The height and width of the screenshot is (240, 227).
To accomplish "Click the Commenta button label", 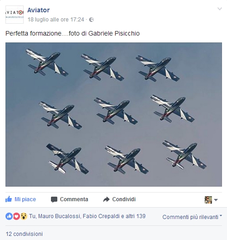I will coord(74,199).
